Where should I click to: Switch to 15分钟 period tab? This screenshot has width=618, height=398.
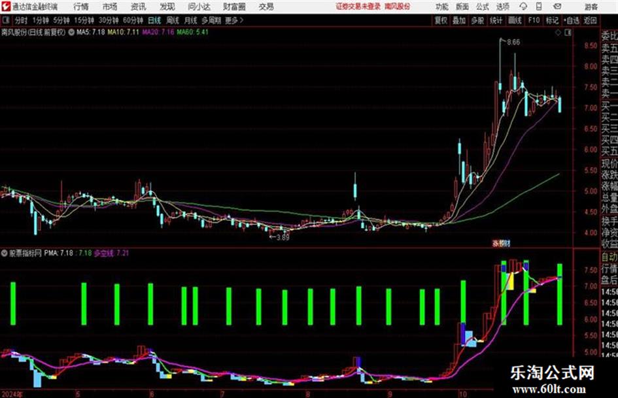pos(84,20)
